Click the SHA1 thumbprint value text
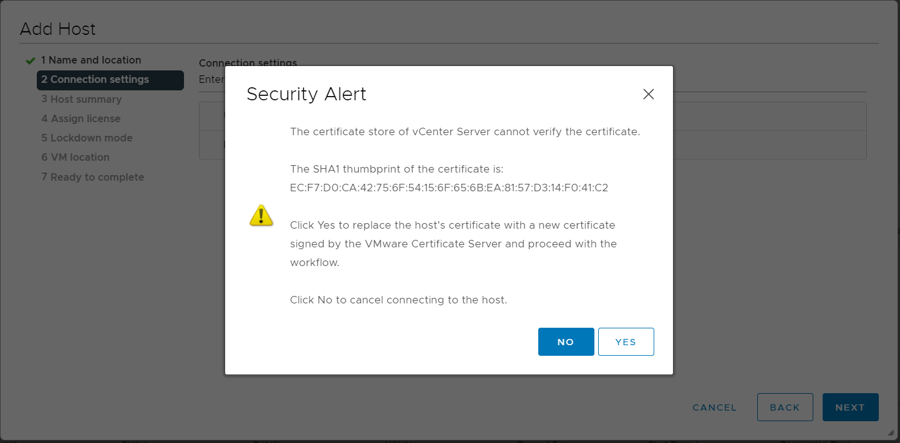The width and height of the screenshot is (900, 443). coord(448,188)
